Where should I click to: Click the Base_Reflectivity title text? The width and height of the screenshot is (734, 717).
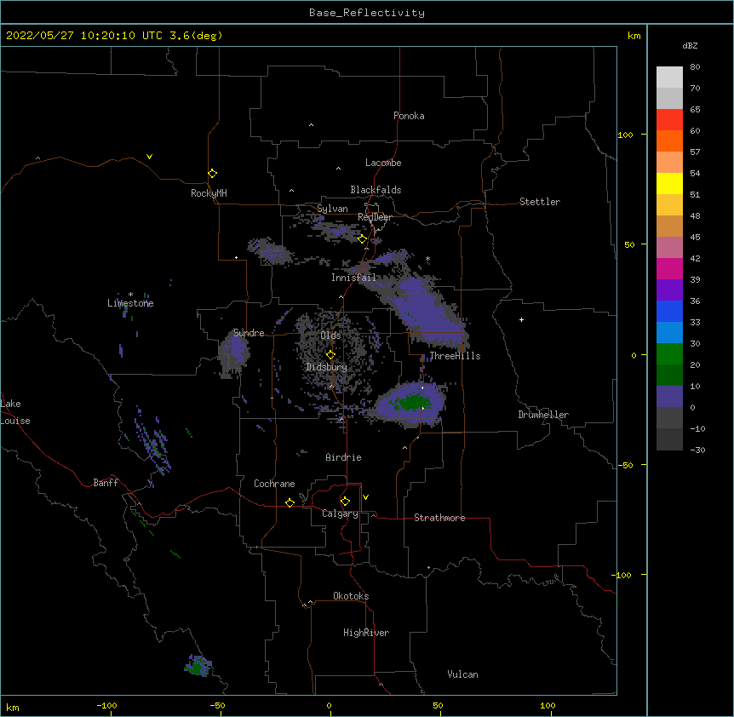367,13
